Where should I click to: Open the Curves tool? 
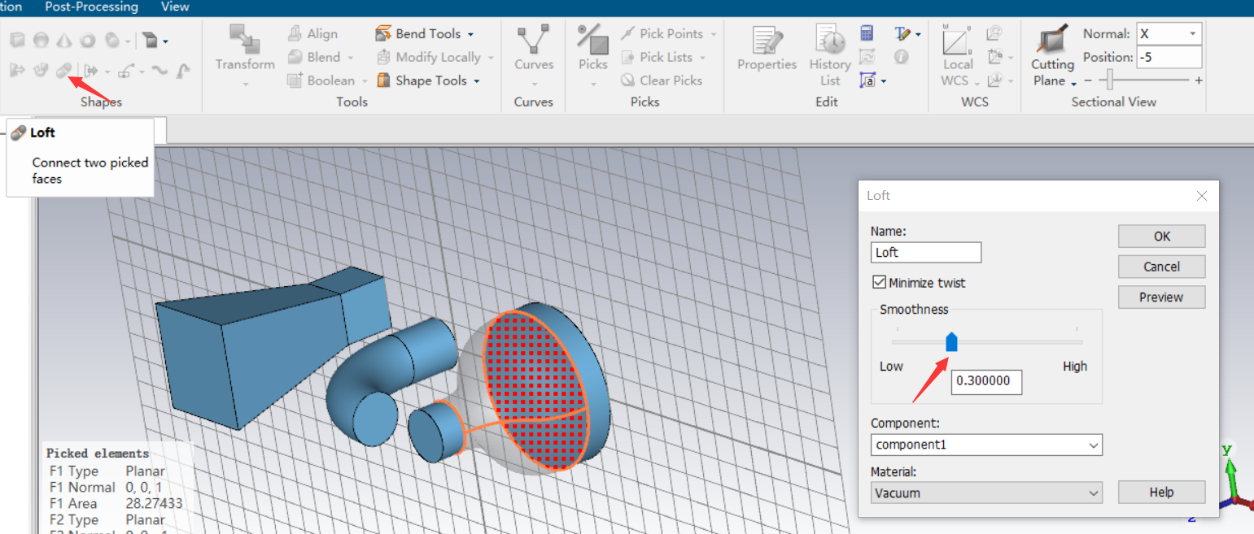click(x=534, y=56)
